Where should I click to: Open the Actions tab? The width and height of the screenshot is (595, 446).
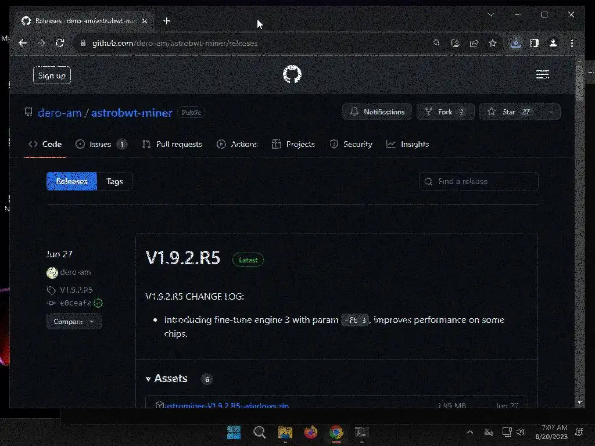coord(237,144)
